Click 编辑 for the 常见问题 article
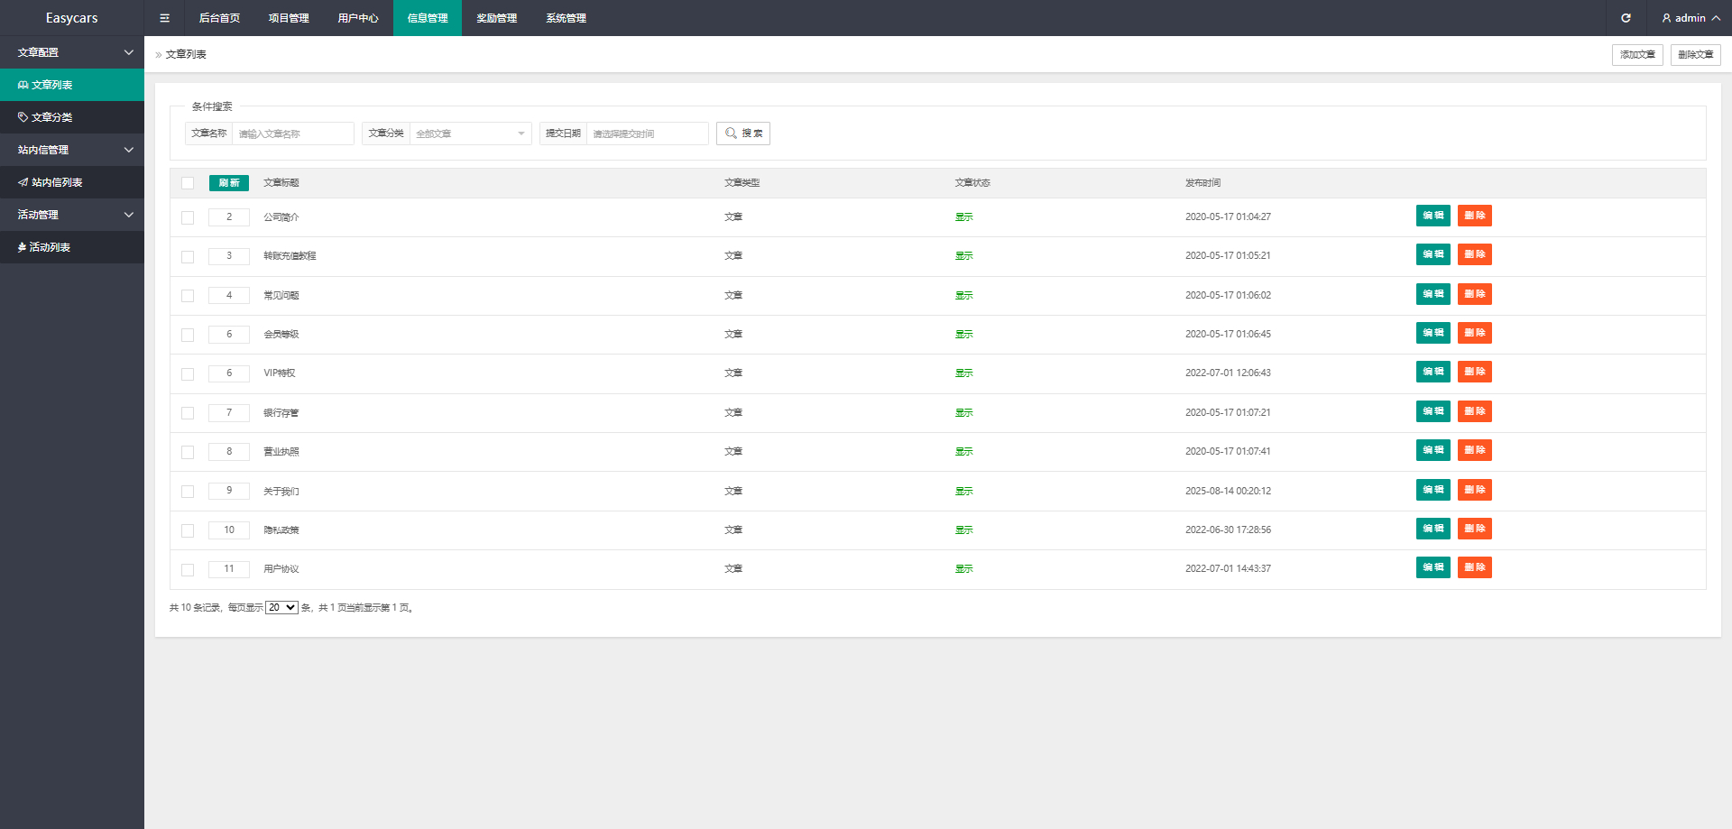Screen dimensions: 1732x829 1433,294
